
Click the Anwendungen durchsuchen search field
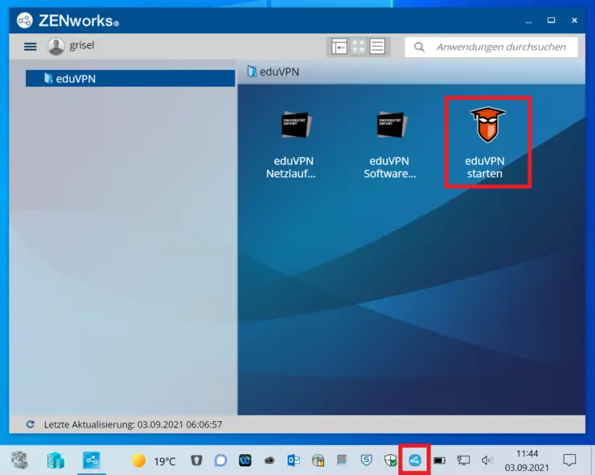coord(500,47)
